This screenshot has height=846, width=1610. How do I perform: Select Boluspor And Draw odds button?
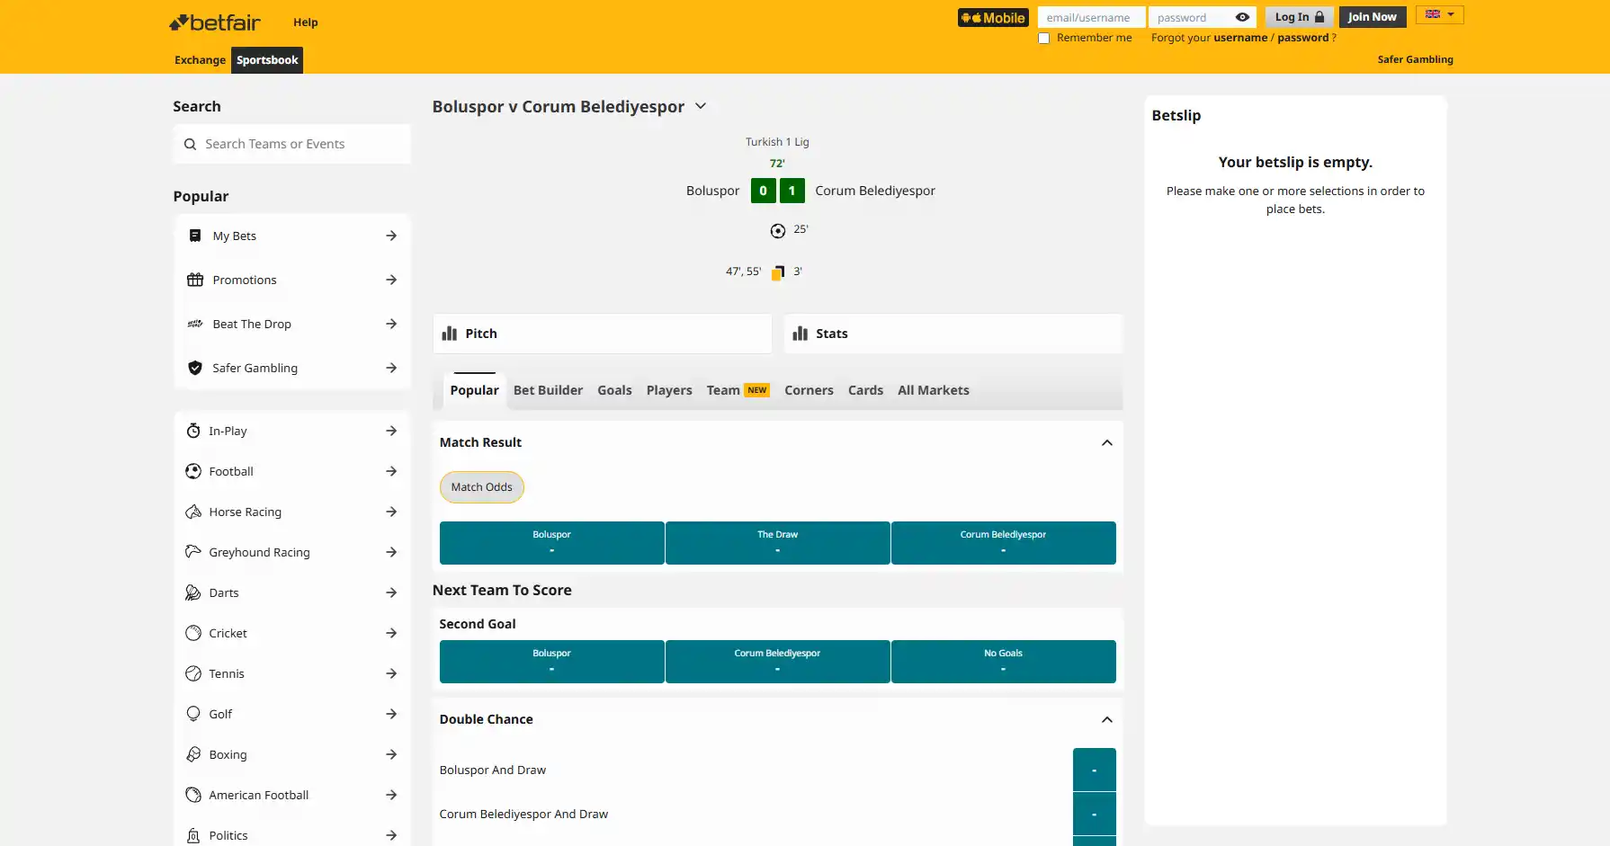(x=1095, y=770)
